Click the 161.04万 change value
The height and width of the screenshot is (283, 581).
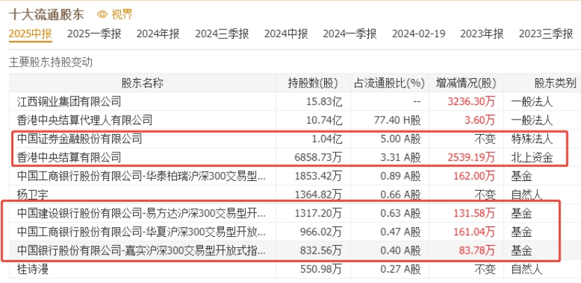click(475, 232)
